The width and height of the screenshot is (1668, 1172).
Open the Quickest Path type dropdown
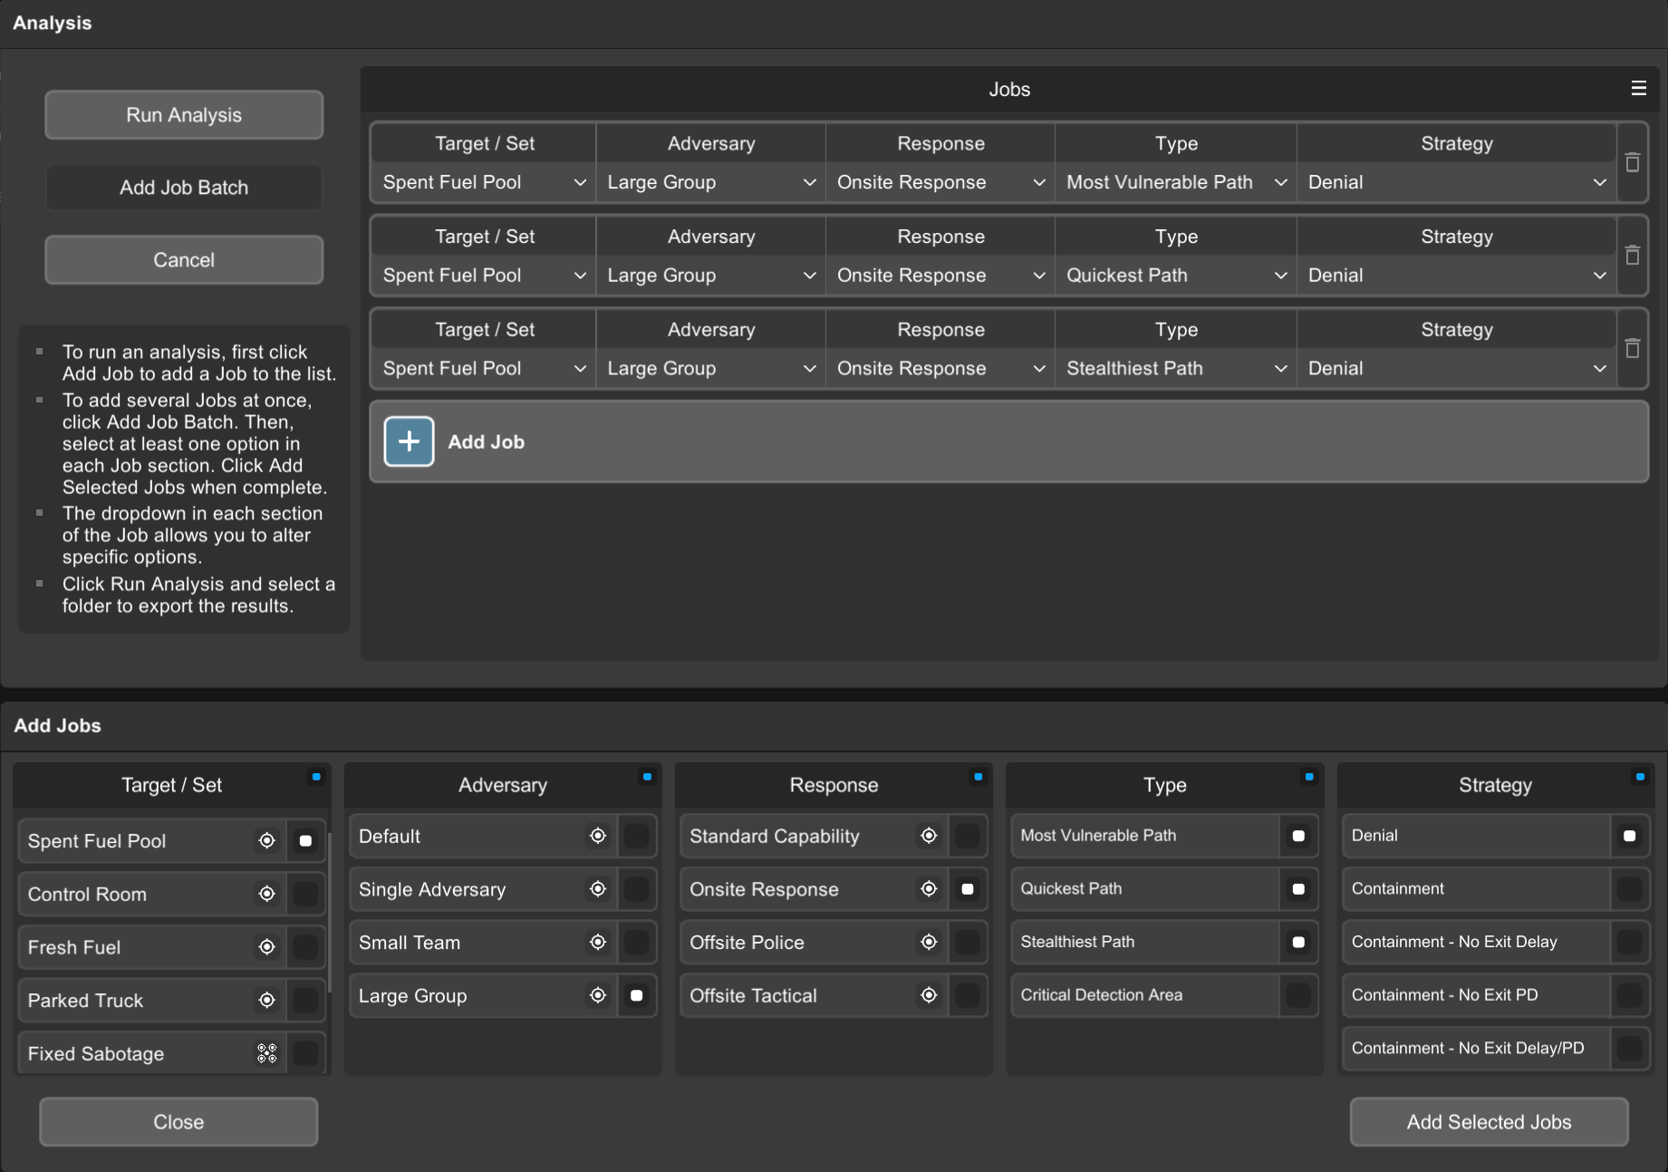tap(1176, 276)
